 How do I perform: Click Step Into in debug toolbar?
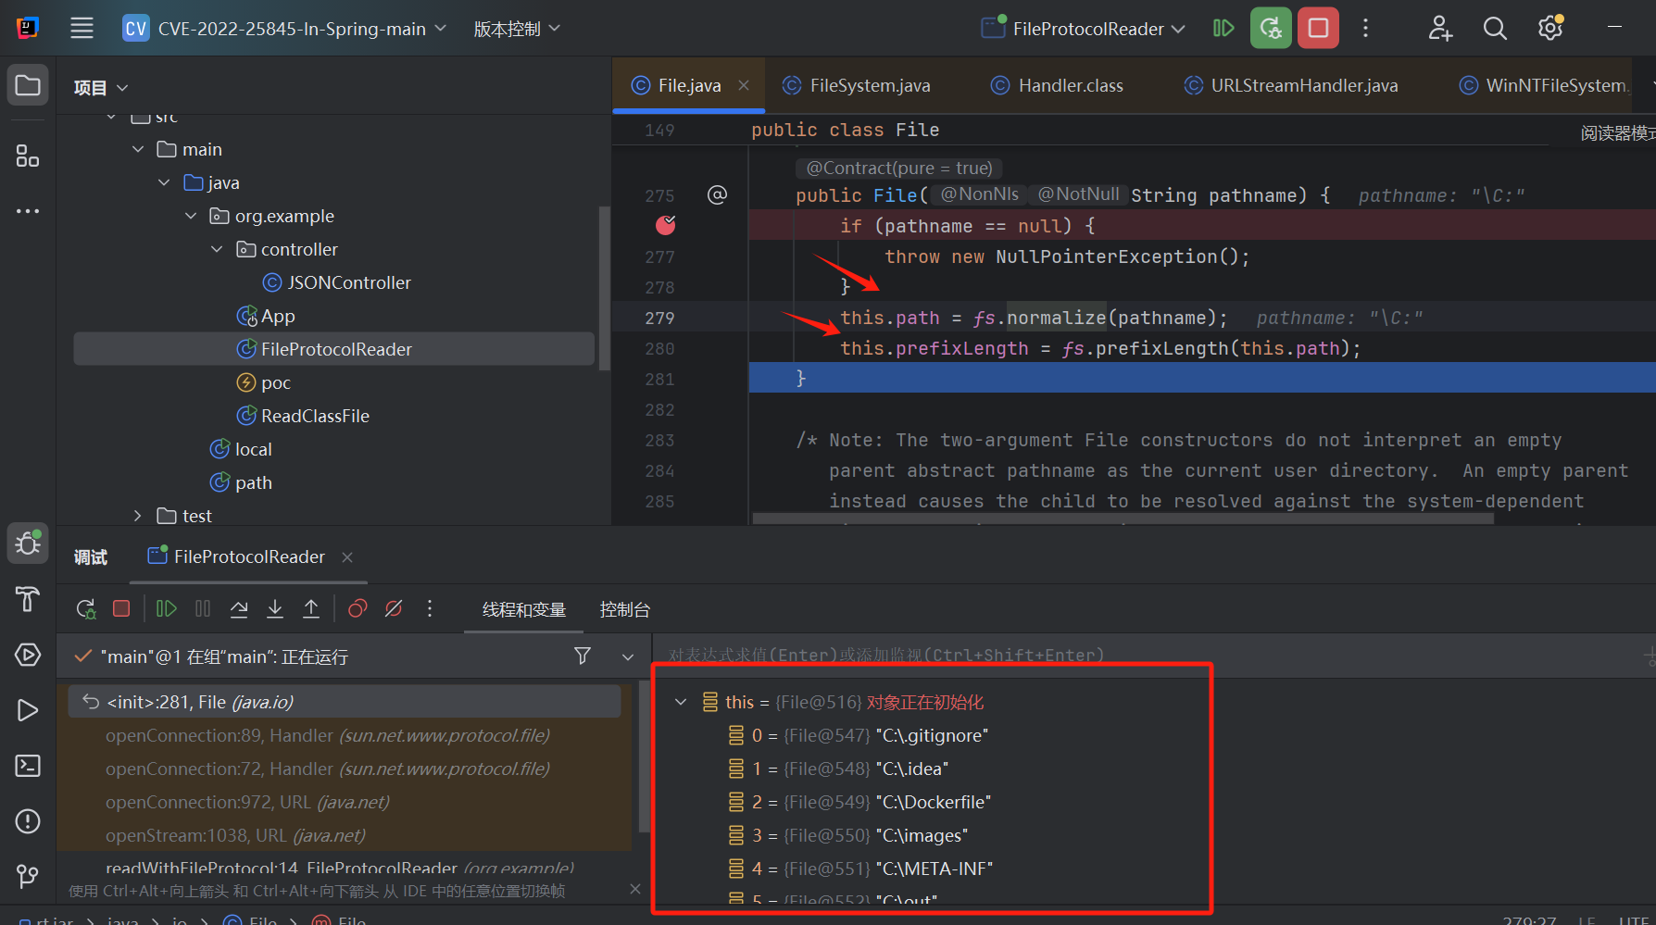[x=275, y=608]
